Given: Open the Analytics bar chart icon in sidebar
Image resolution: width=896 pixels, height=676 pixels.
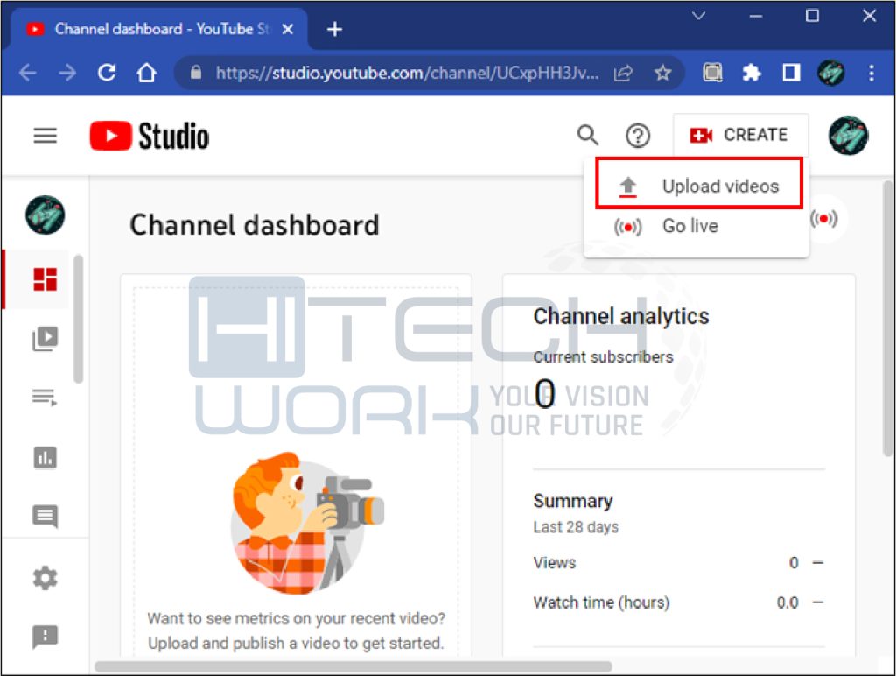Looking at the screenshot, I should [x=45, y=458].
